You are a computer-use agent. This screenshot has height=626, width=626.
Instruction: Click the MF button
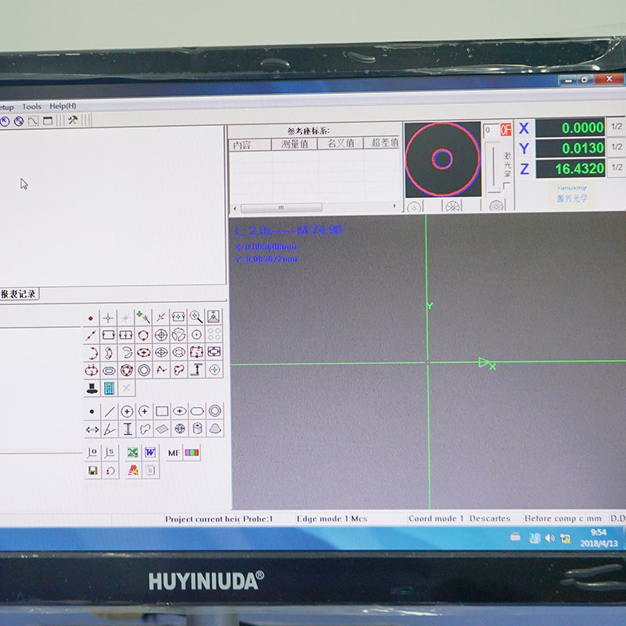click(174, 452)
